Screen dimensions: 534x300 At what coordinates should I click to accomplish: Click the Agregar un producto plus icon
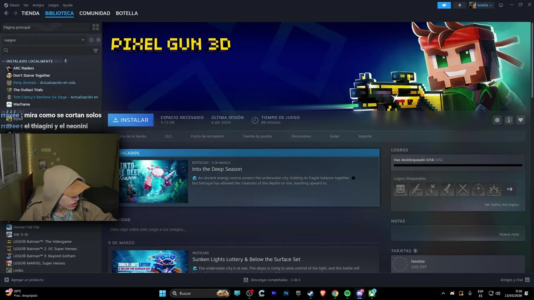(x=6, y=280)
